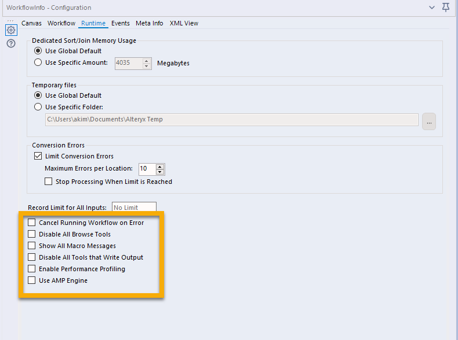Viewport: 458px width, 340px height.
Task: Switch to the Workflow tab
Action: [x=61, y=23]
